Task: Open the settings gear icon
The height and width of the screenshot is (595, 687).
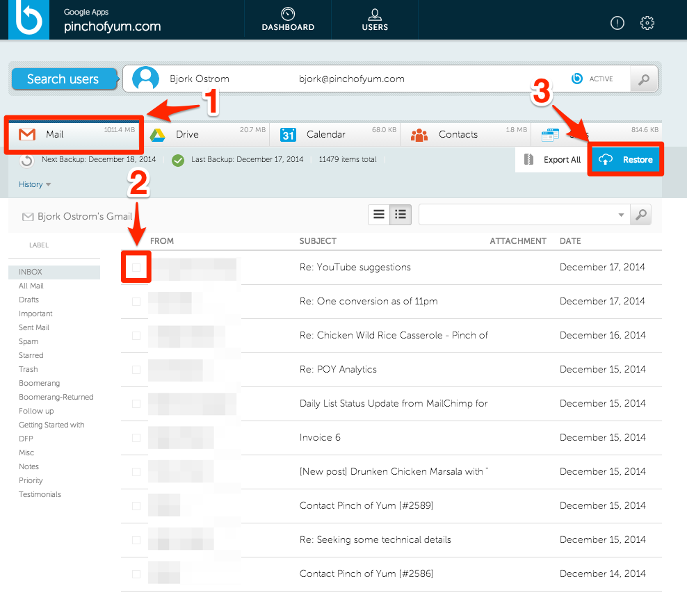Action: pos(647,23)
